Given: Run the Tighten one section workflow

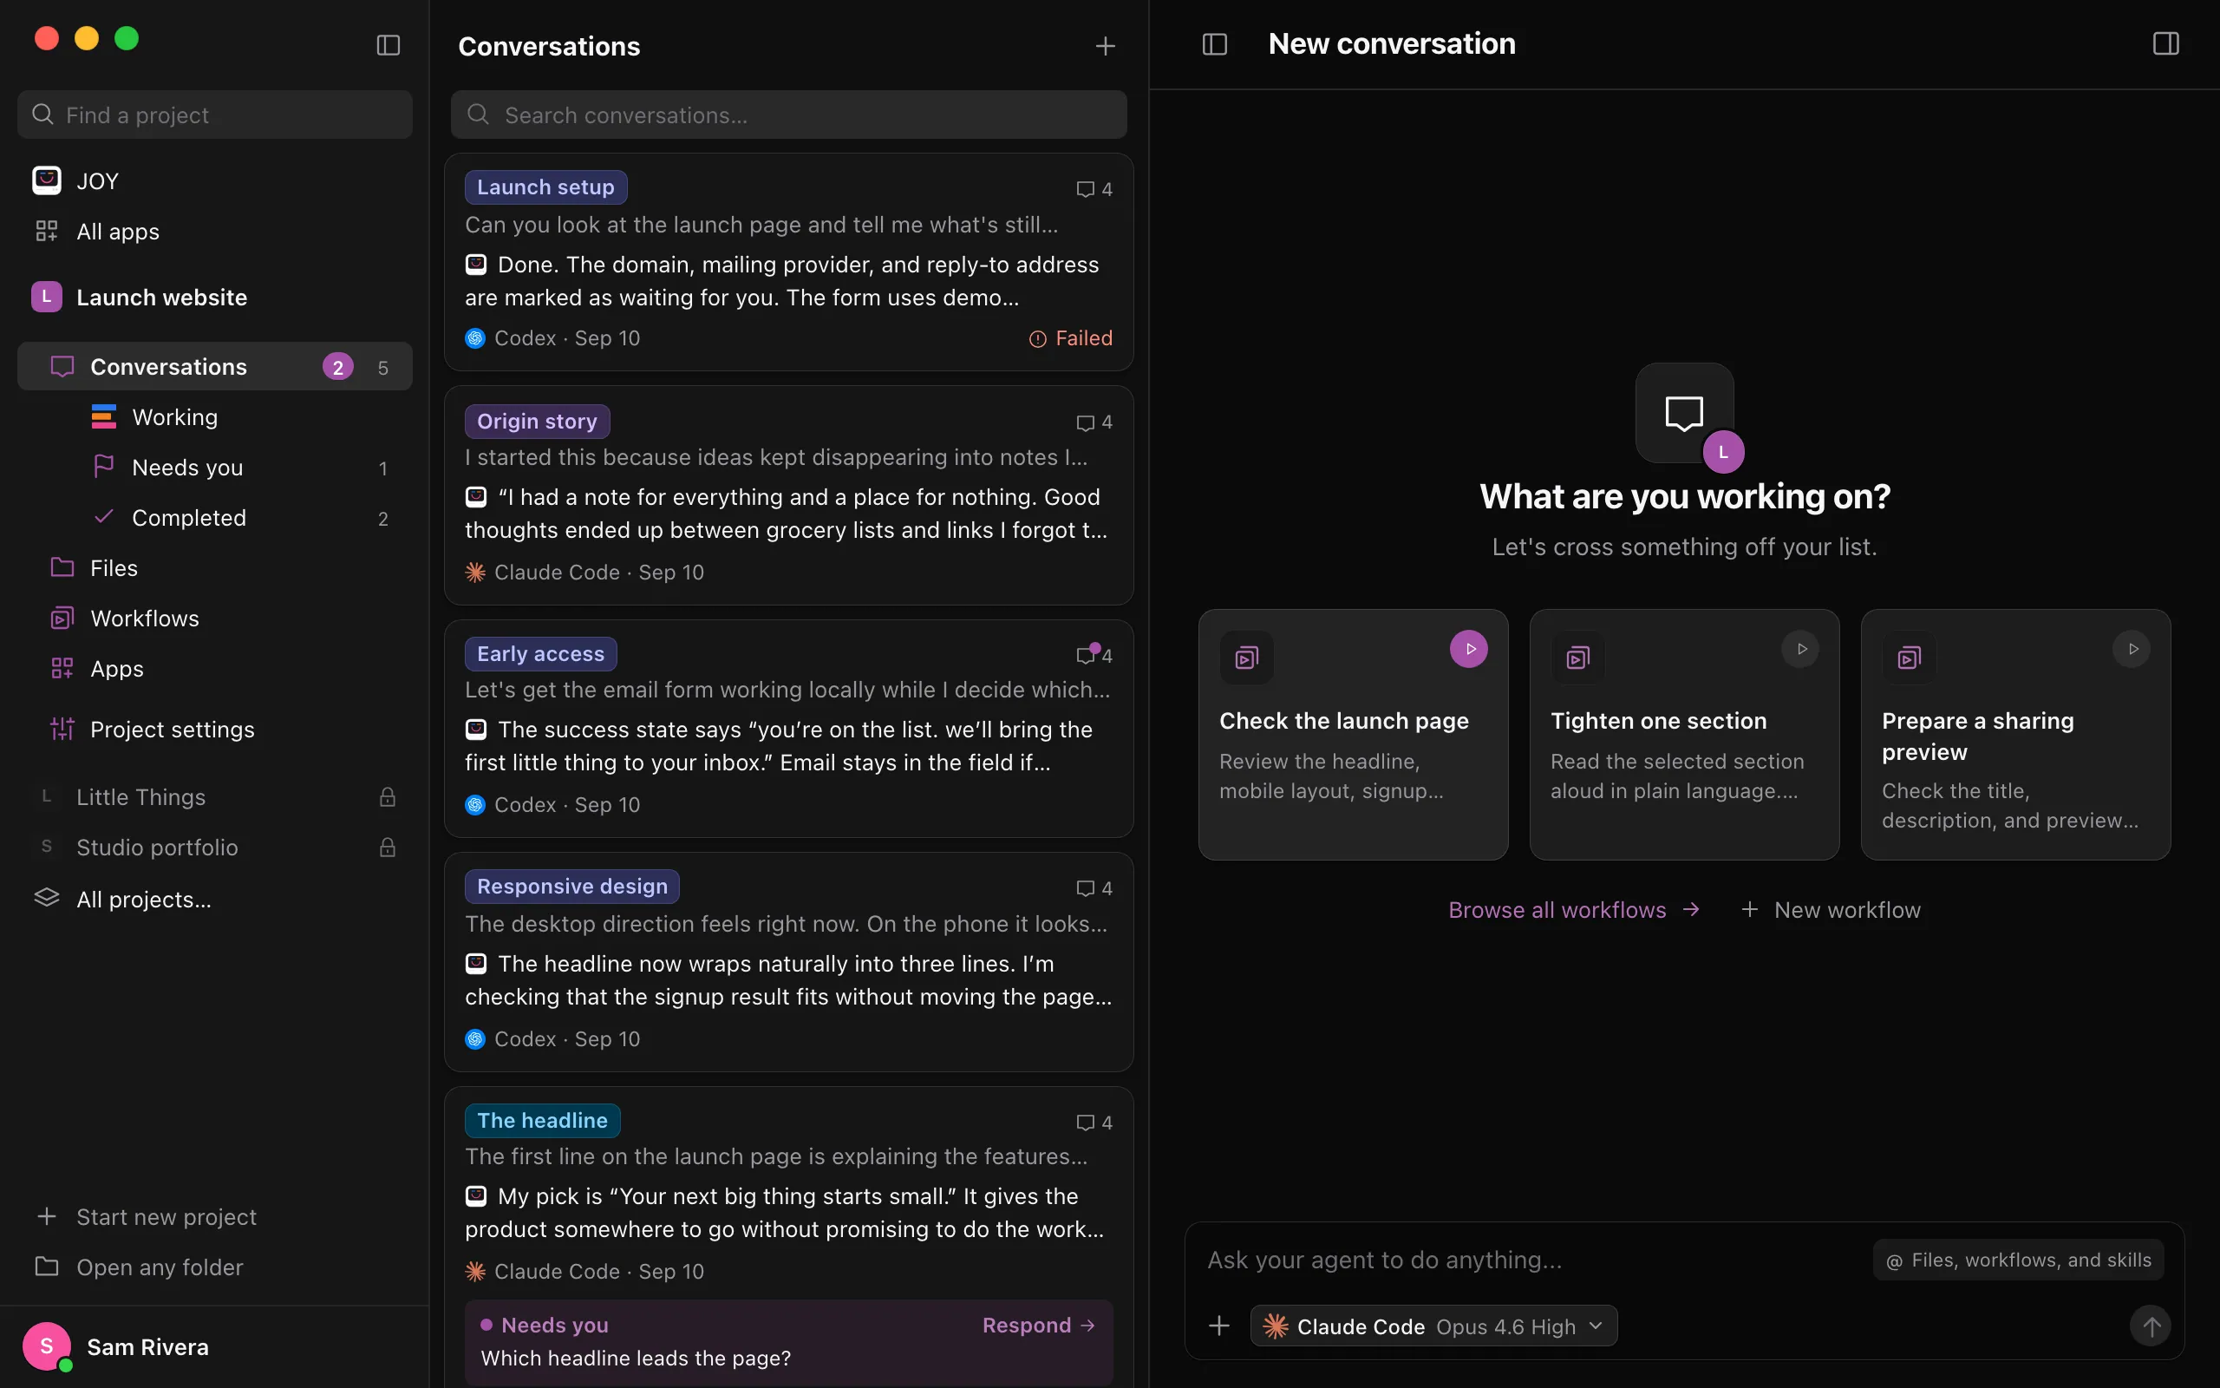Looking at the screenshot, I should (x=1800, y=649).
